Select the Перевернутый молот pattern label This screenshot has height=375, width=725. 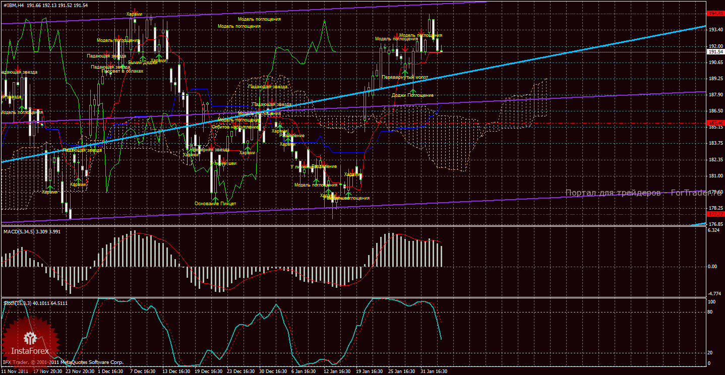(x=405, y=78)
